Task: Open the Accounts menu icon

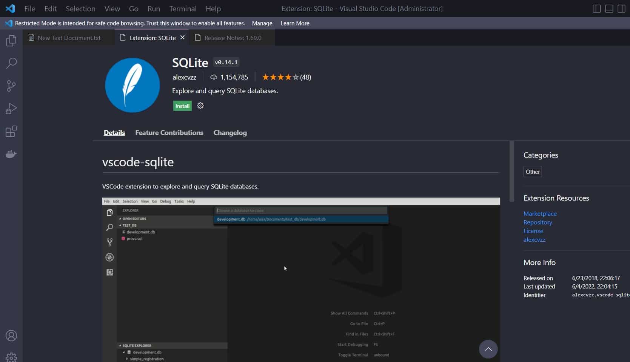Action: (x=11, y=336)
